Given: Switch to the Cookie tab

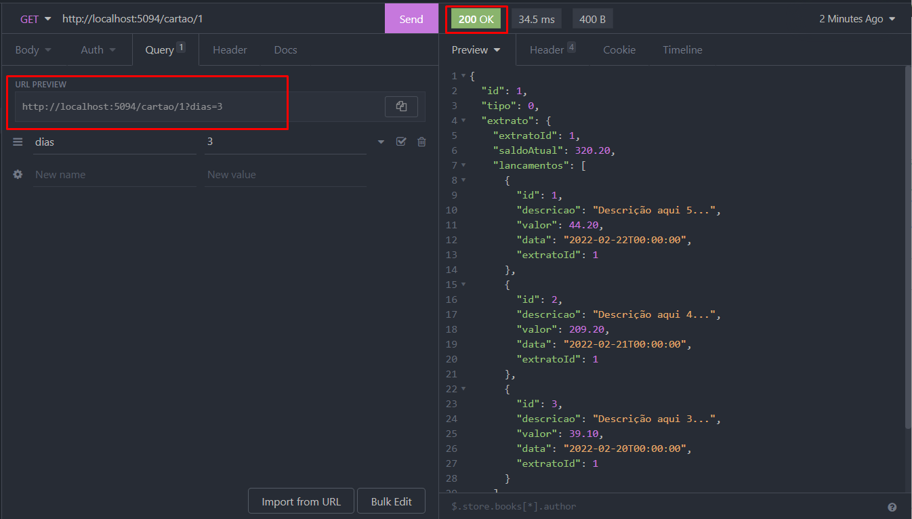Looking at the screenshot, I should click(619, 49).
